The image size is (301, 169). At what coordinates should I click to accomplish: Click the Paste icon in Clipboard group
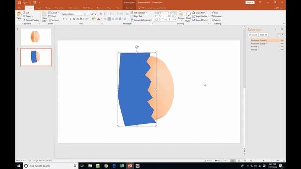tap(19, 15)
